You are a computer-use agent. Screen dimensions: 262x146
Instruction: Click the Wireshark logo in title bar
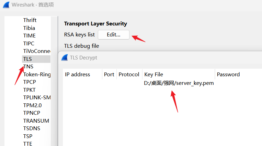tap(5, 5)
